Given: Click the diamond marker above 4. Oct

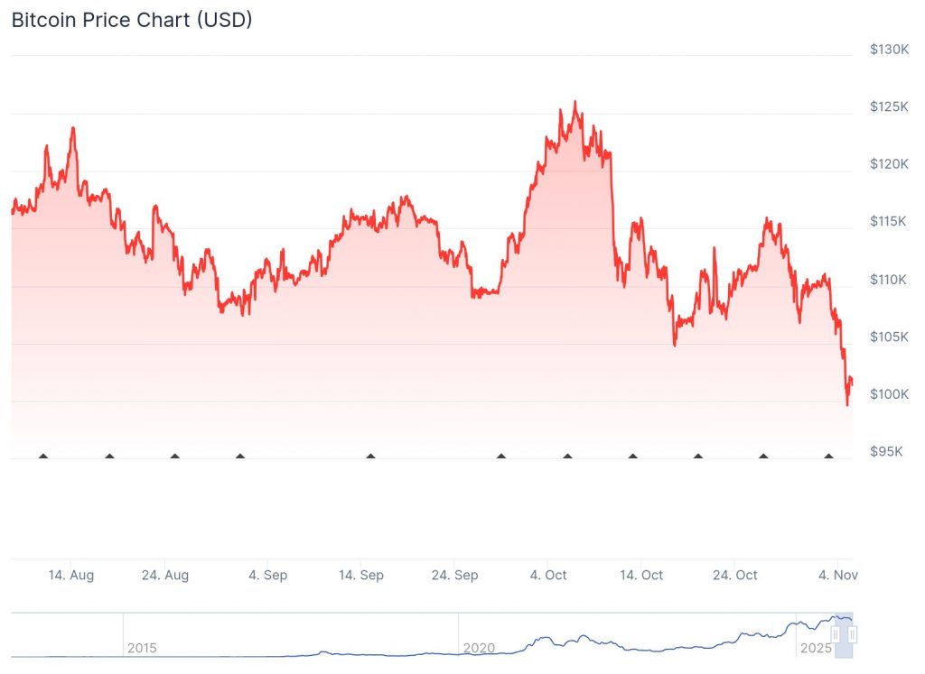Looking at the screenshot, I should tap(567, 457).
